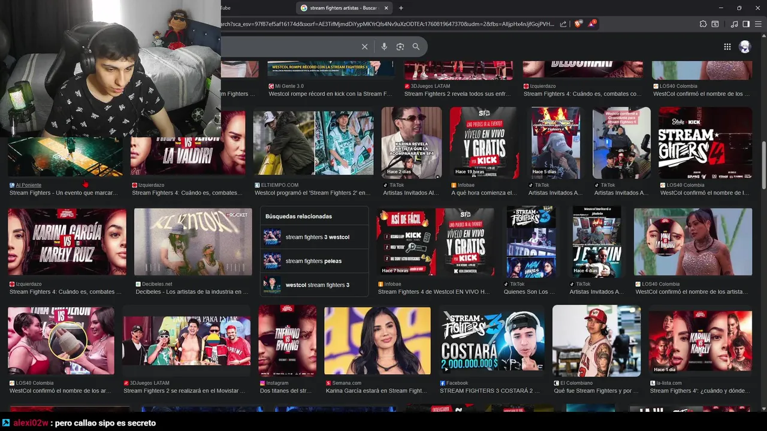
Task: Open ELTIEMPO.COM Westcol programó result title
Action: [312, 193]
